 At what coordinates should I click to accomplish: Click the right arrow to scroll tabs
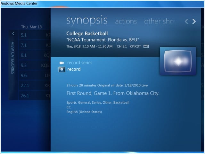(194, 21)
